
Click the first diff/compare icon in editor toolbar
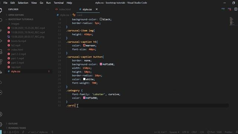point(223,9)
